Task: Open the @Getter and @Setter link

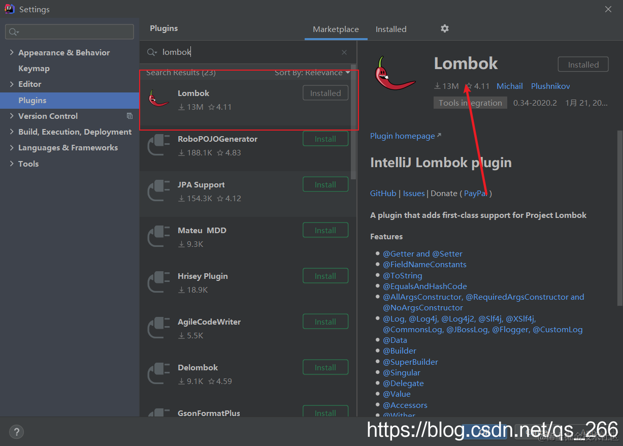Action: coord(422,253)
